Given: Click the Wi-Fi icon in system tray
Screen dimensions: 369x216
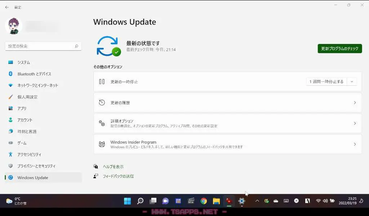Looking at the screenshot, I should 319,201.
